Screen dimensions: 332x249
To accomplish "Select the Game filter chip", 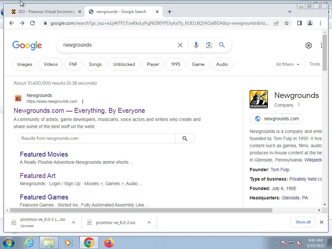I will coord(198,65).
